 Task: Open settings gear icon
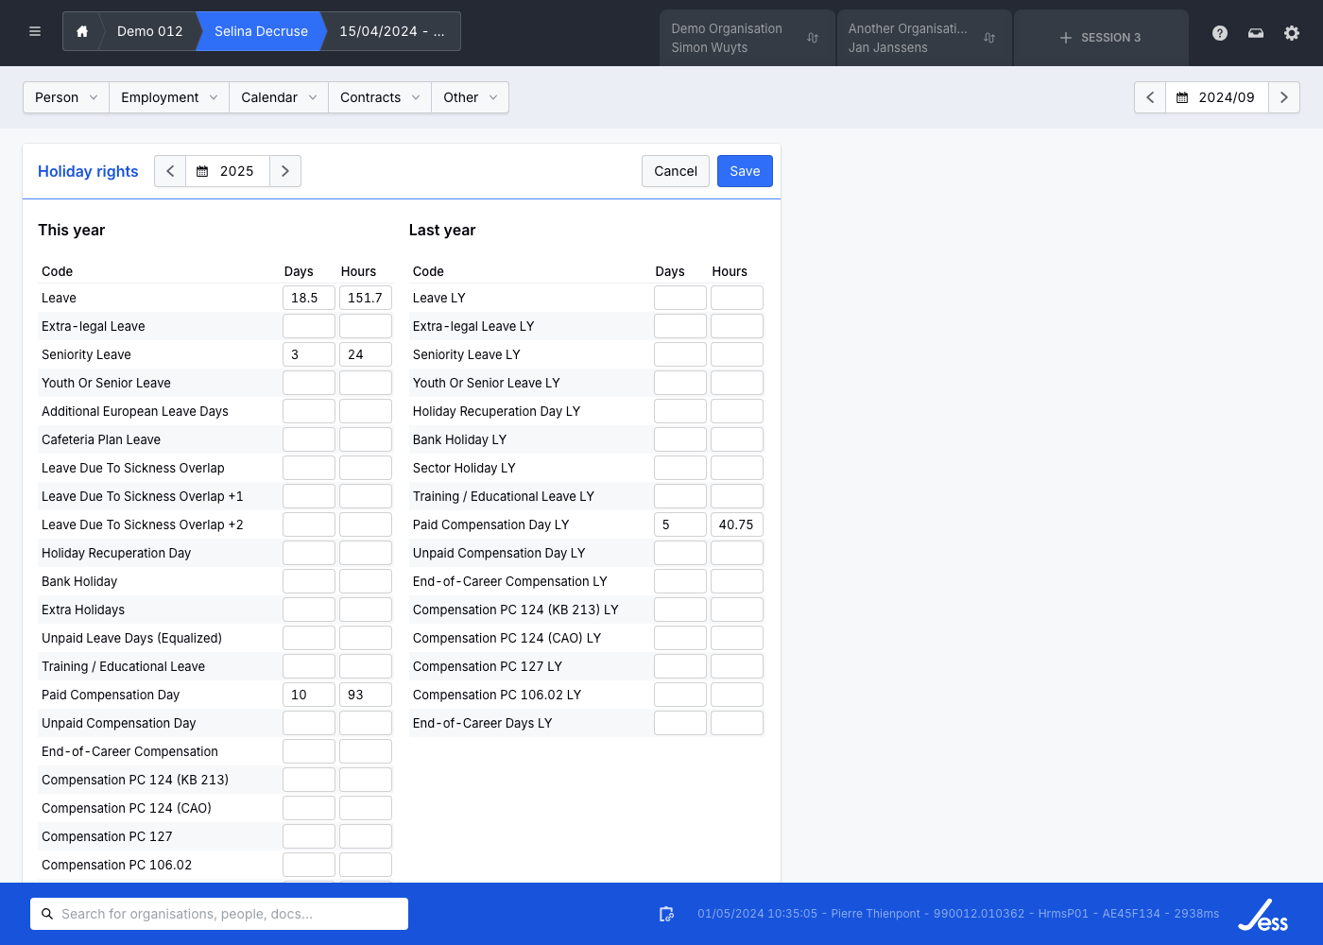tap(1292, 33)
